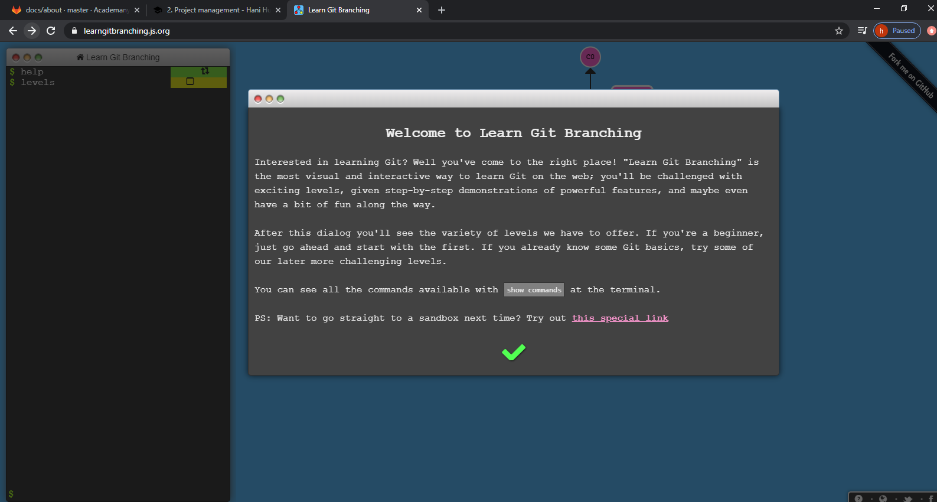The height and width of the screenshot is (502, 937).
Task: Close the '2. Project management' tab
Action: pyautogui.click(x=278, y=10)
